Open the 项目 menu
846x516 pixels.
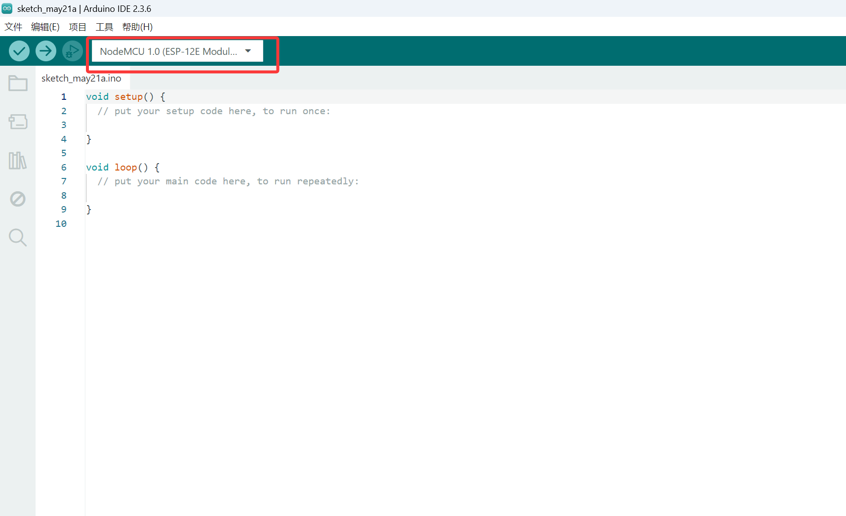(78, 27)
